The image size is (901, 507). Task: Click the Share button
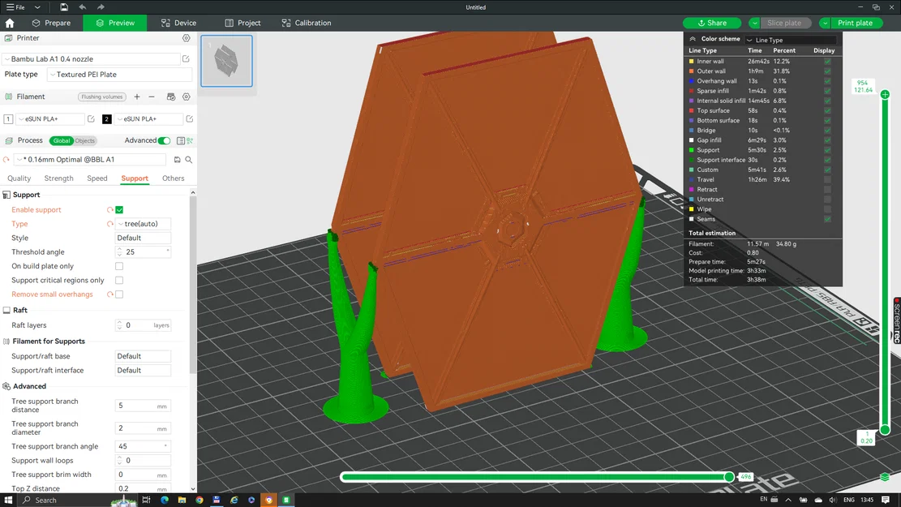tap(712, 23)
